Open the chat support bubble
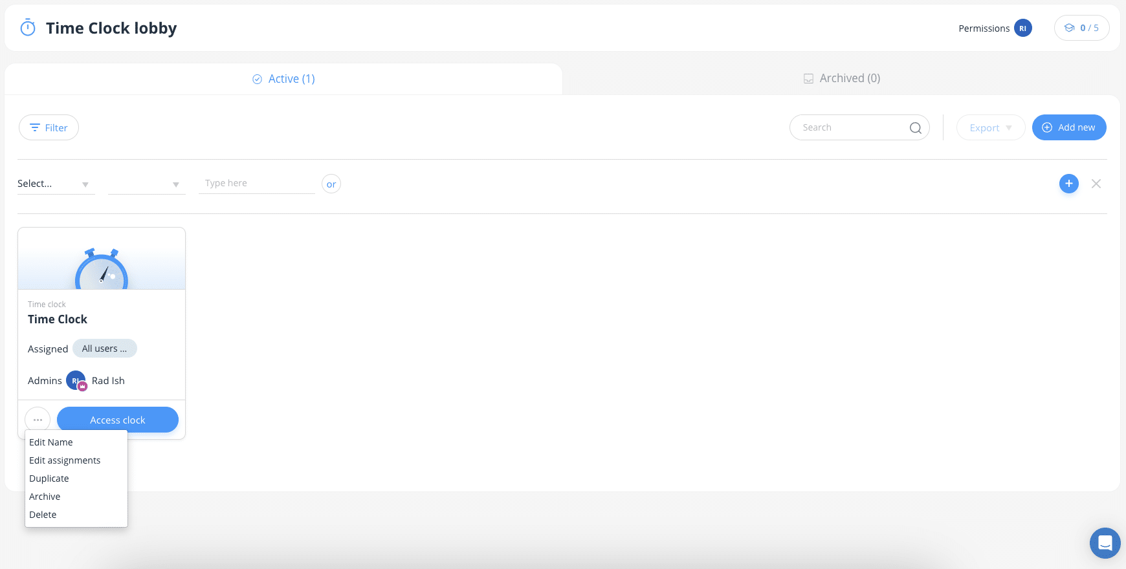1126x569 pixels. 1105,542
